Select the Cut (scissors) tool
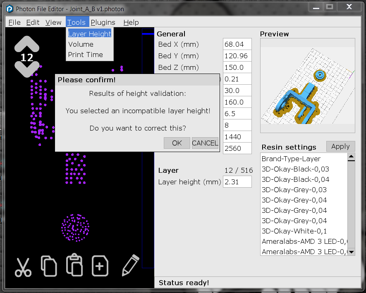Image resolution: width=366 pixels, height=293 pixels. 23,267
